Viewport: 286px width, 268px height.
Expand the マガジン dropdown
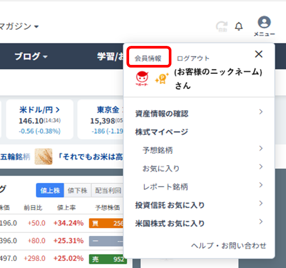(19, 26)
